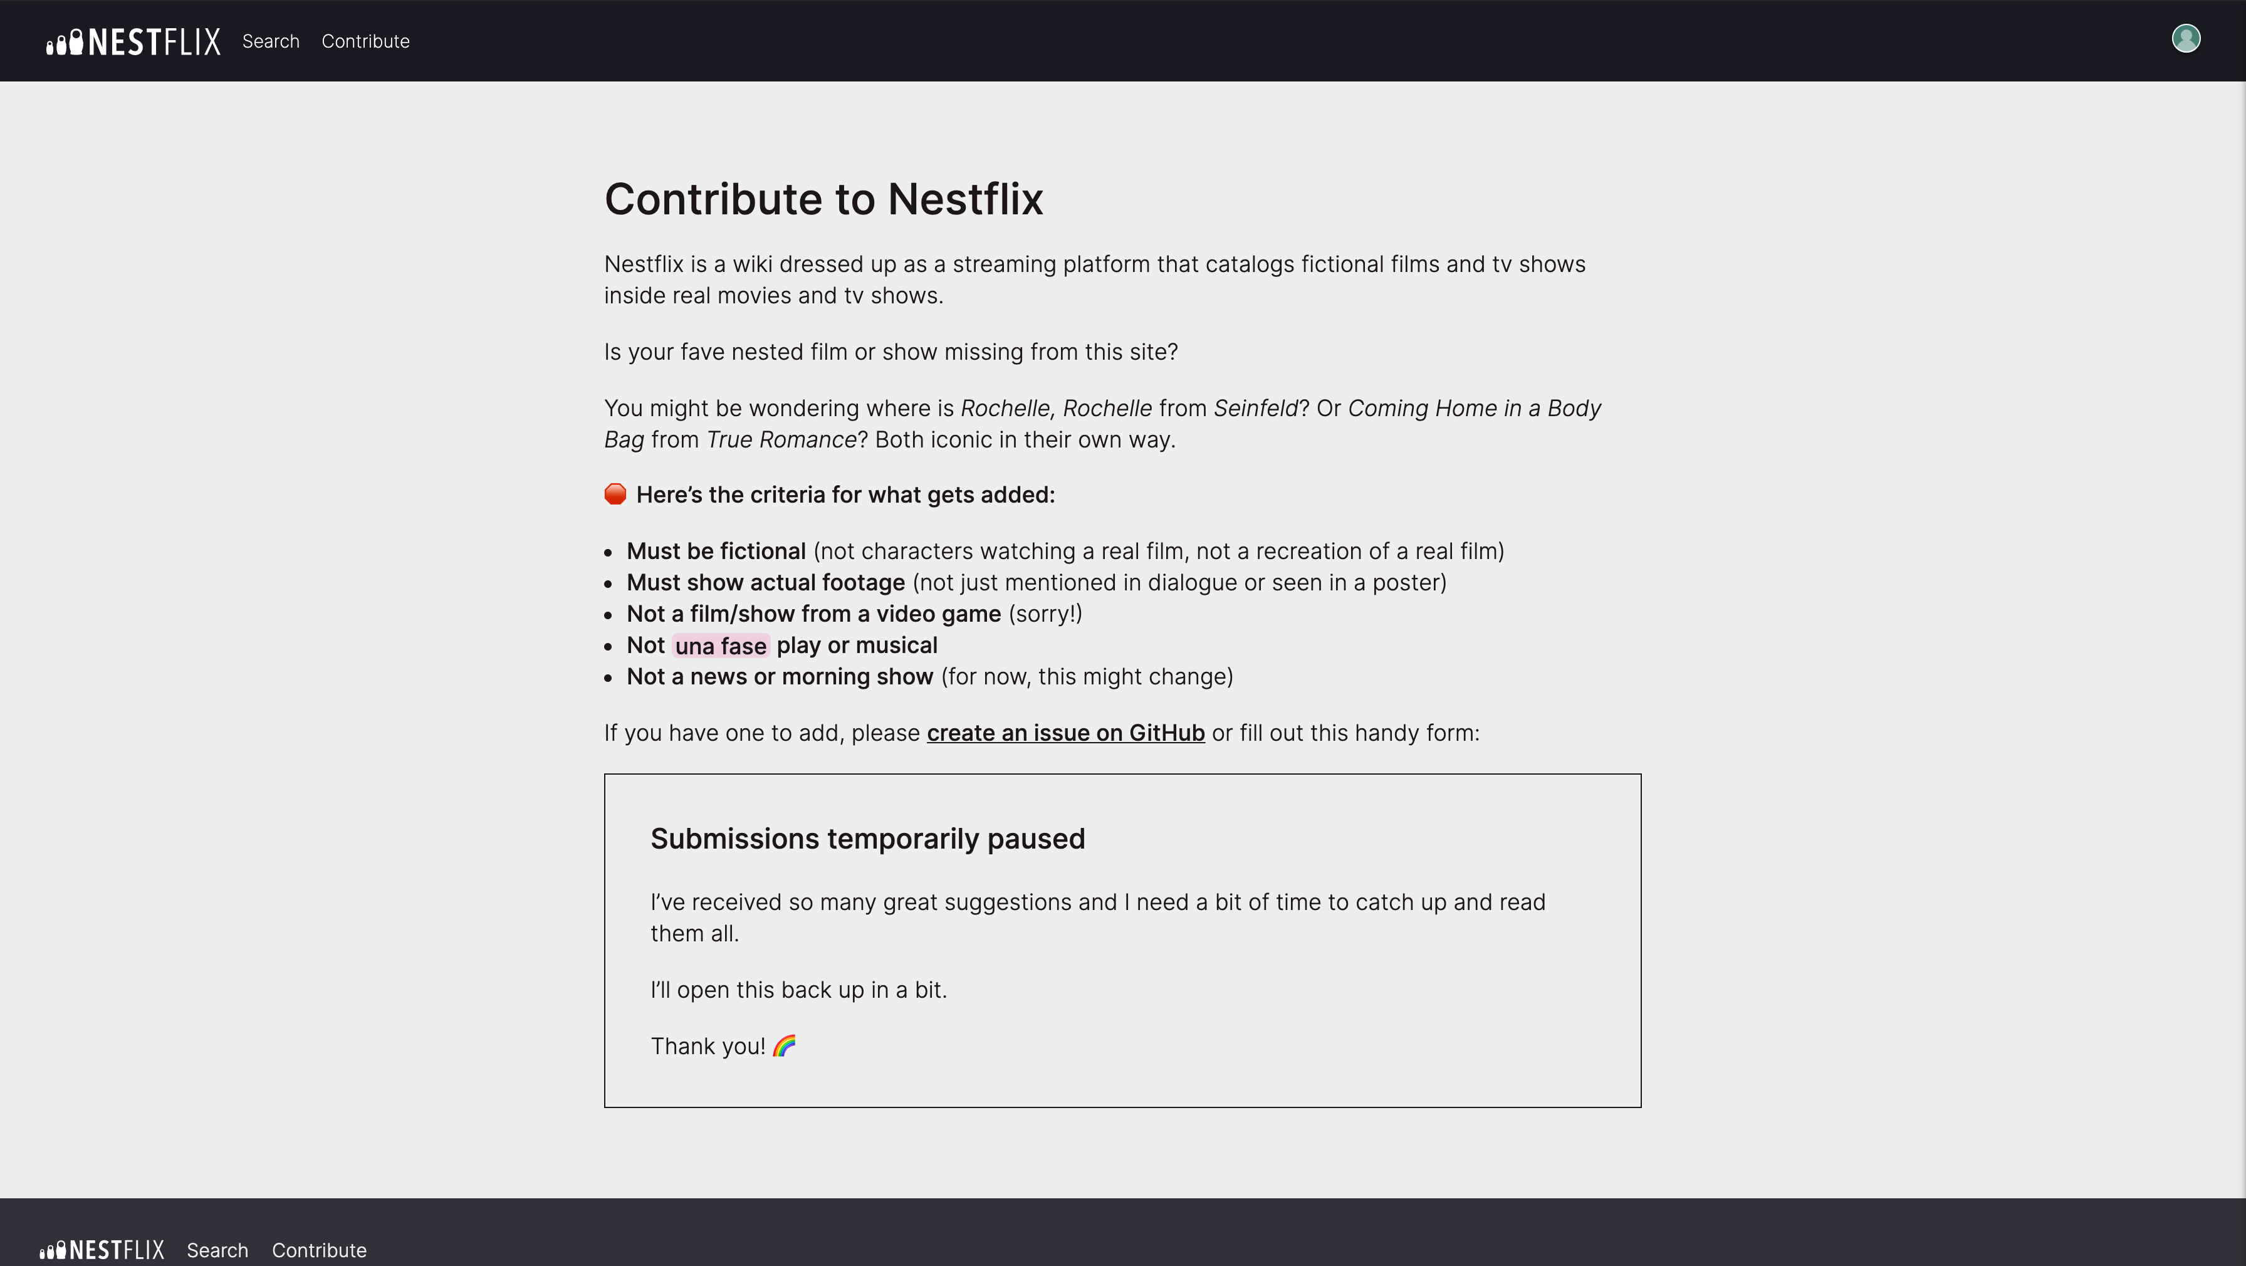Open the create an issue on GitHub link
This screenshot has height=1266, width=2246.
pos(1065,733)
